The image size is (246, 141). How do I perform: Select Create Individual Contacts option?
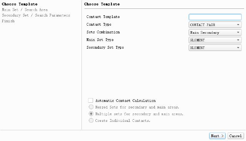coord(91,121)
